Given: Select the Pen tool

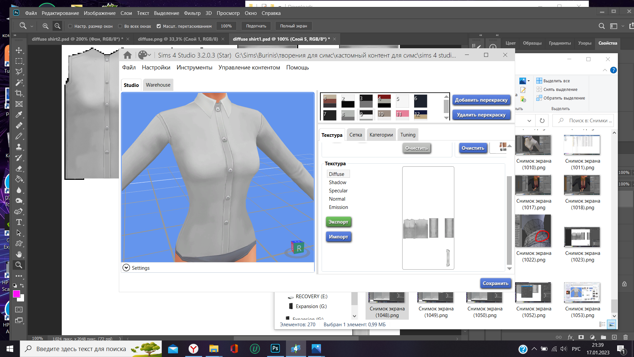Looking at the screenshot, I should [19, 212].
